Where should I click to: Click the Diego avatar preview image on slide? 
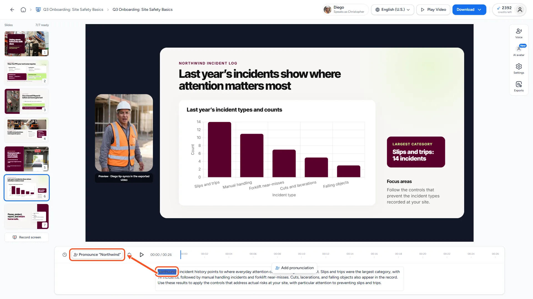point(124,133)
